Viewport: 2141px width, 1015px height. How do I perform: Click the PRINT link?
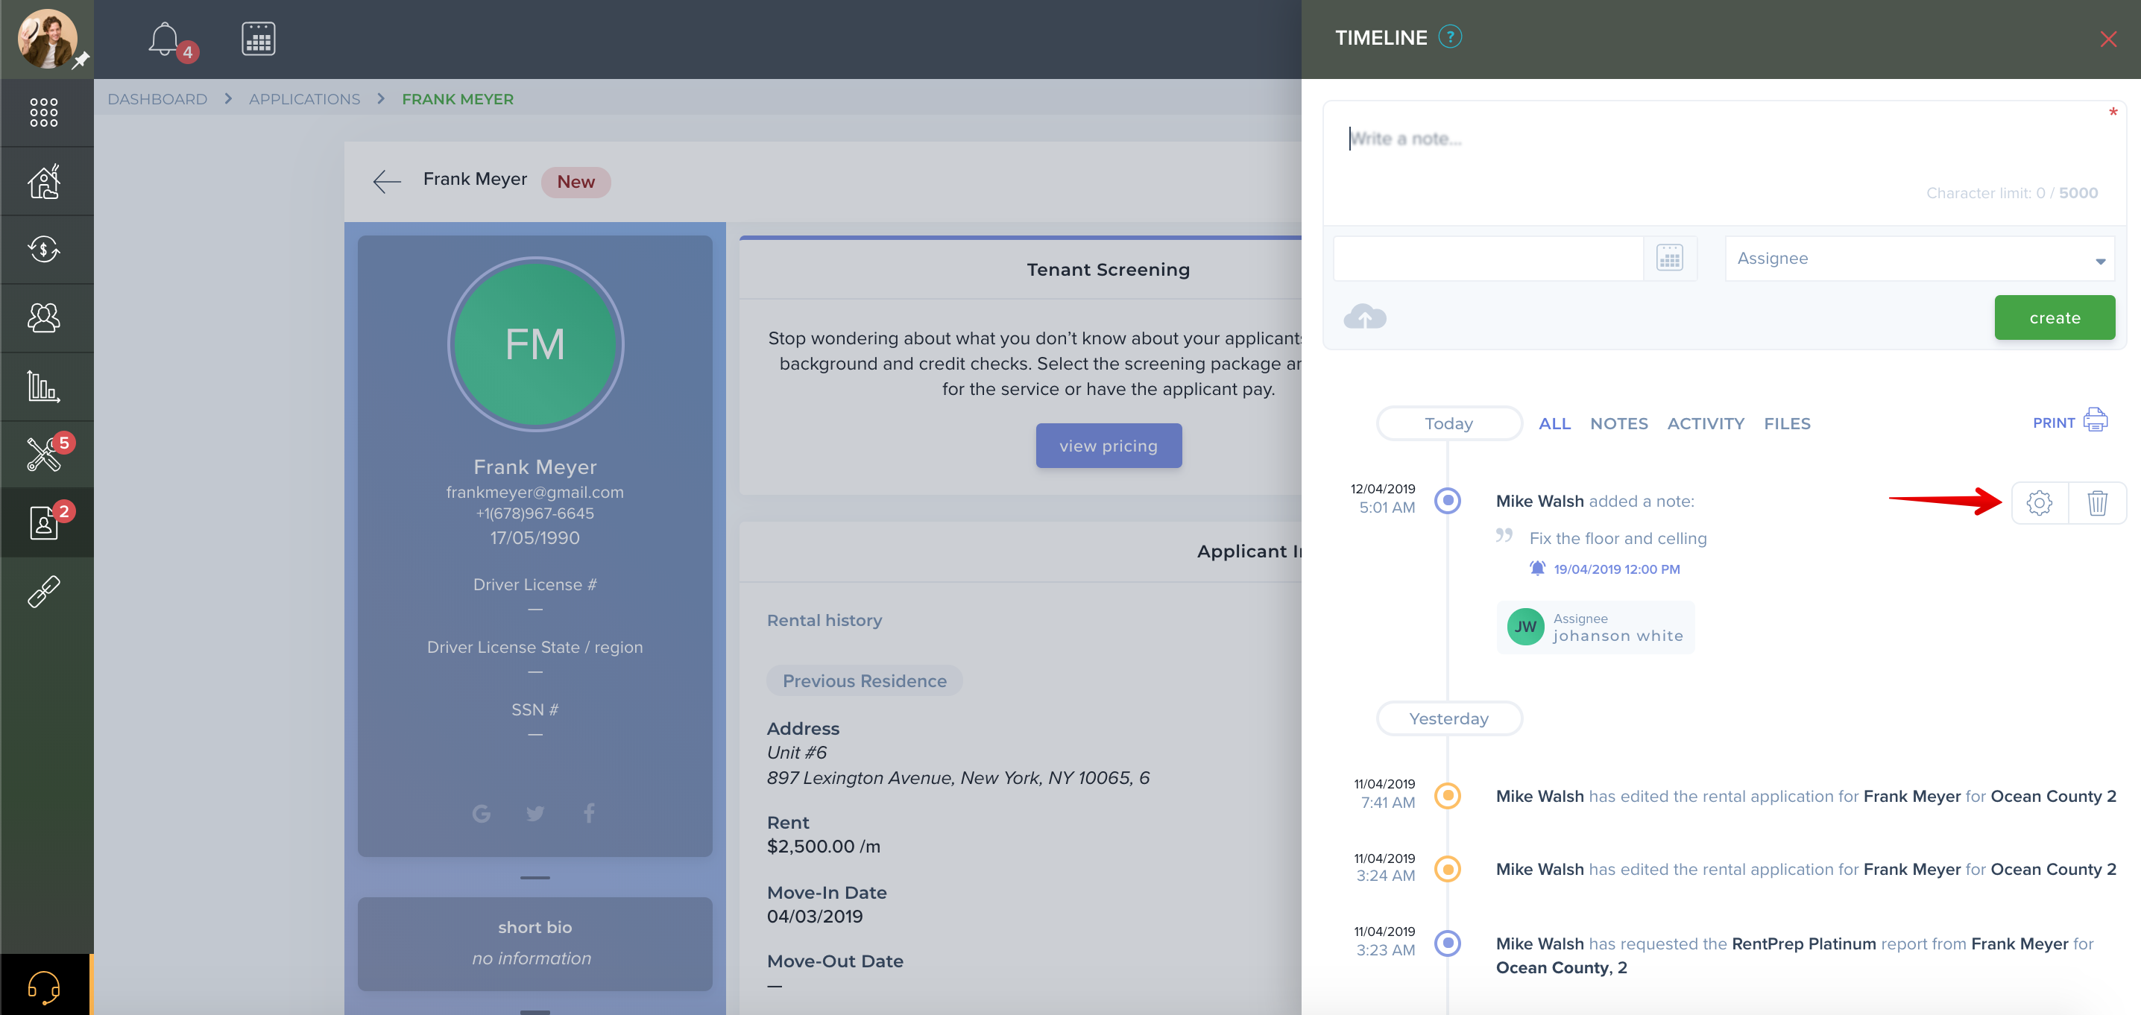[2054, 423]
